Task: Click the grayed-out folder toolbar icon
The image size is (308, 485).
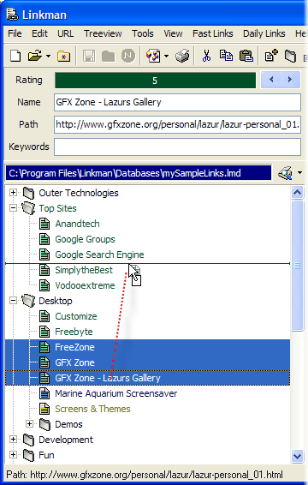Action: pyautogui.click(x=108, y=57)
